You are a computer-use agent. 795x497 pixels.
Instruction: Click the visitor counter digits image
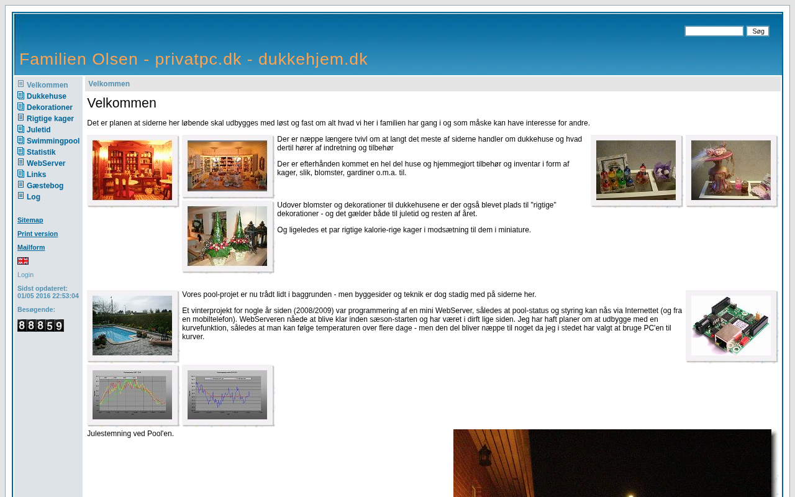[x=40, y=326]
